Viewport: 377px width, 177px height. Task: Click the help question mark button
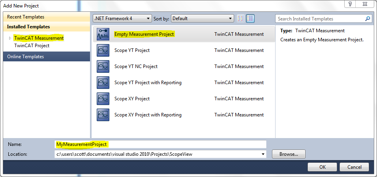point(350,4)
